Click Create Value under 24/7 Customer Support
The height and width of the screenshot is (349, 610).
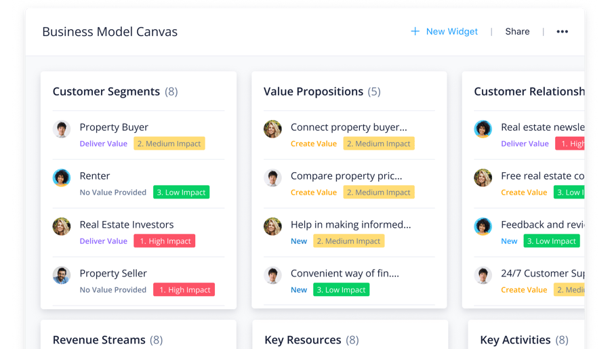(x=524, y=289)
